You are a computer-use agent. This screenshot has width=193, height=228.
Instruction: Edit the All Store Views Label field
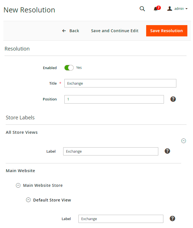click(111, 151)
